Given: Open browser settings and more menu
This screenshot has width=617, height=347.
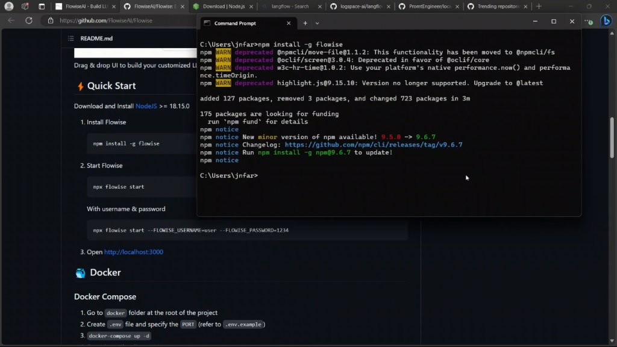Looking at the screenshot, I should click(x=586, y=21).
